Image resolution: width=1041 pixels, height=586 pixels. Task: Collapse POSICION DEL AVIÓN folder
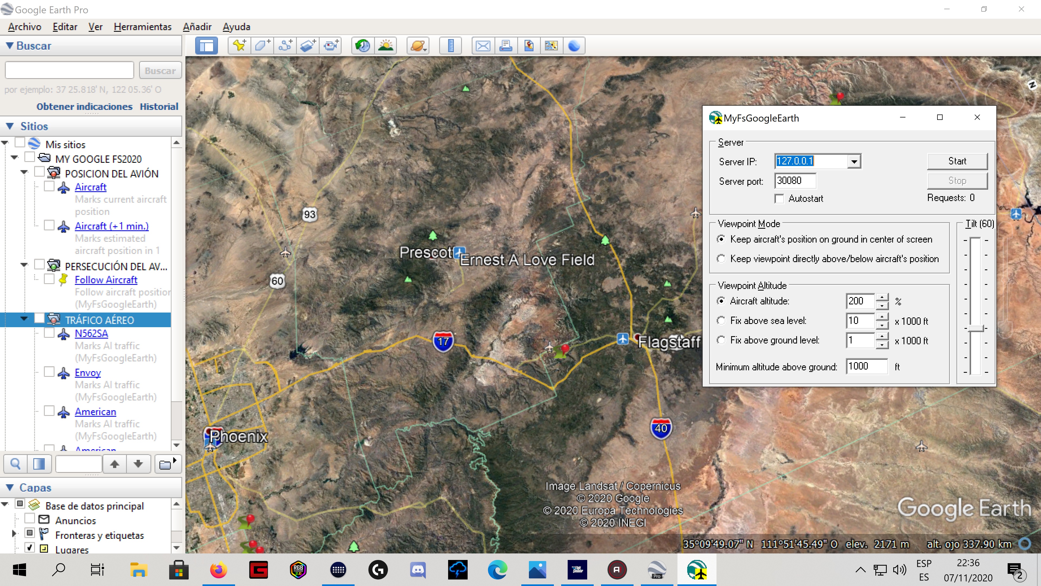point(24,172)
